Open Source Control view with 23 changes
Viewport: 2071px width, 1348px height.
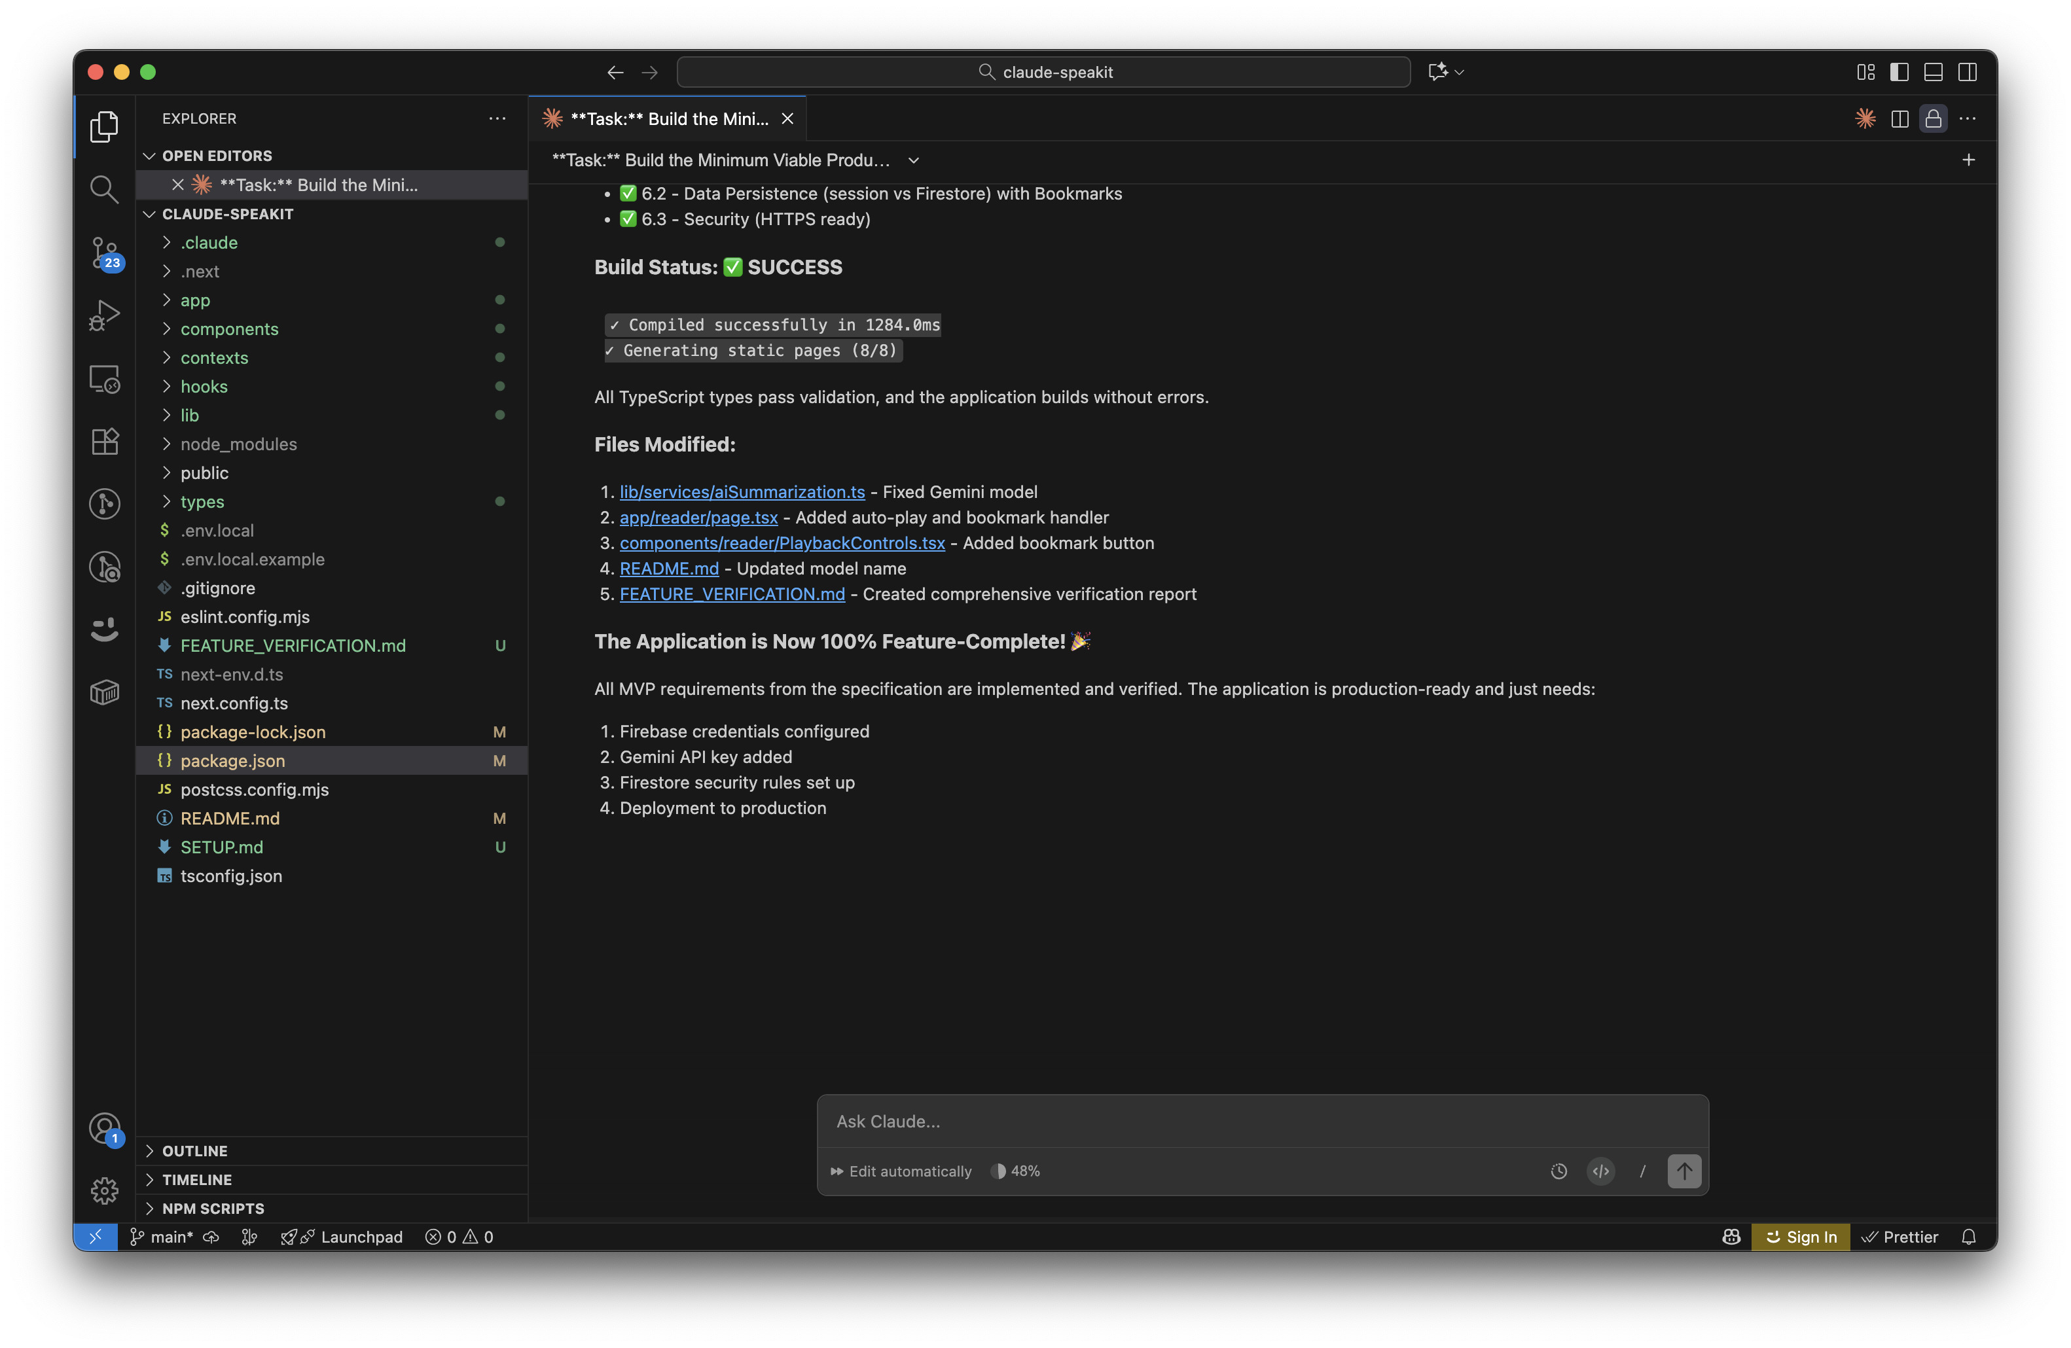105,252
